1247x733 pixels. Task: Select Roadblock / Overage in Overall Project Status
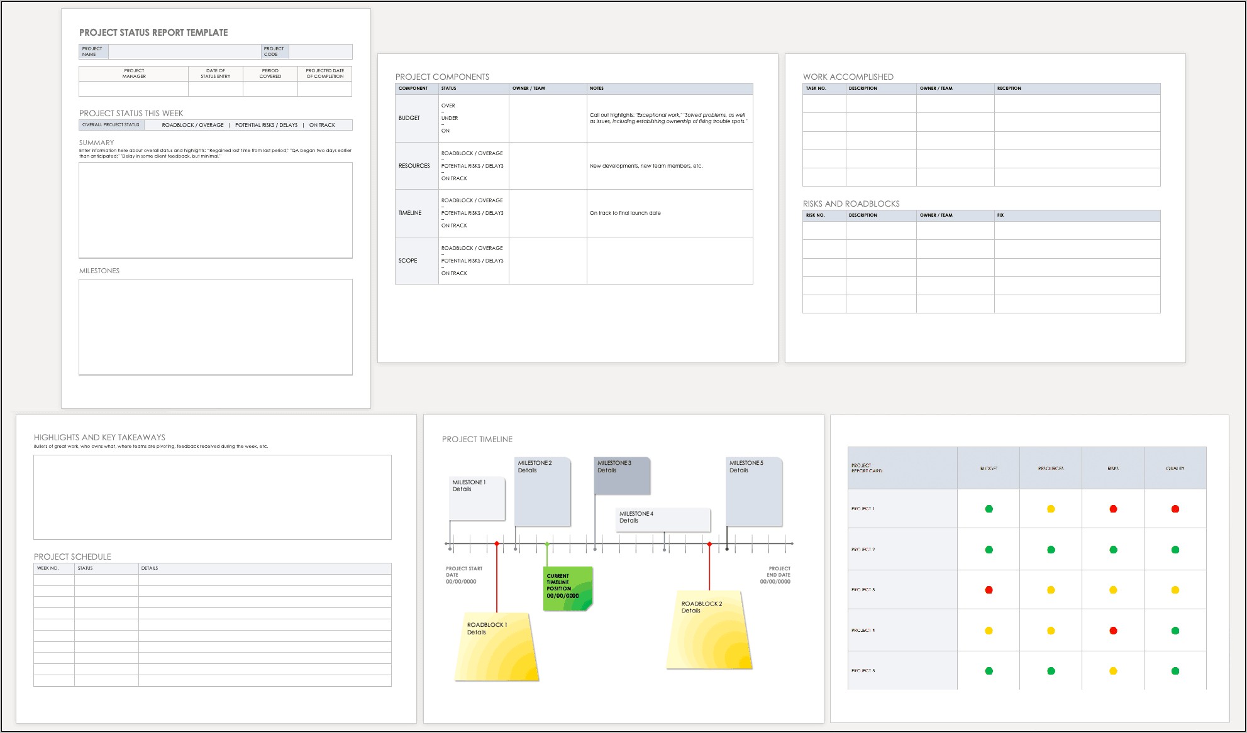(192, 125)
